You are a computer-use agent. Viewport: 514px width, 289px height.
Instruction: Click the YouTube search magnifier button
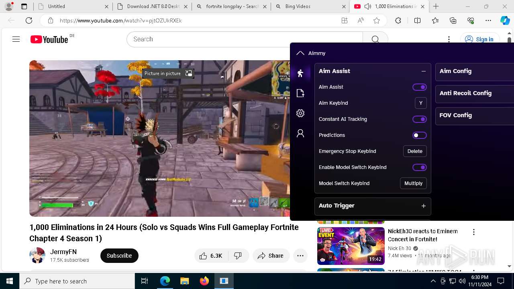375,39
